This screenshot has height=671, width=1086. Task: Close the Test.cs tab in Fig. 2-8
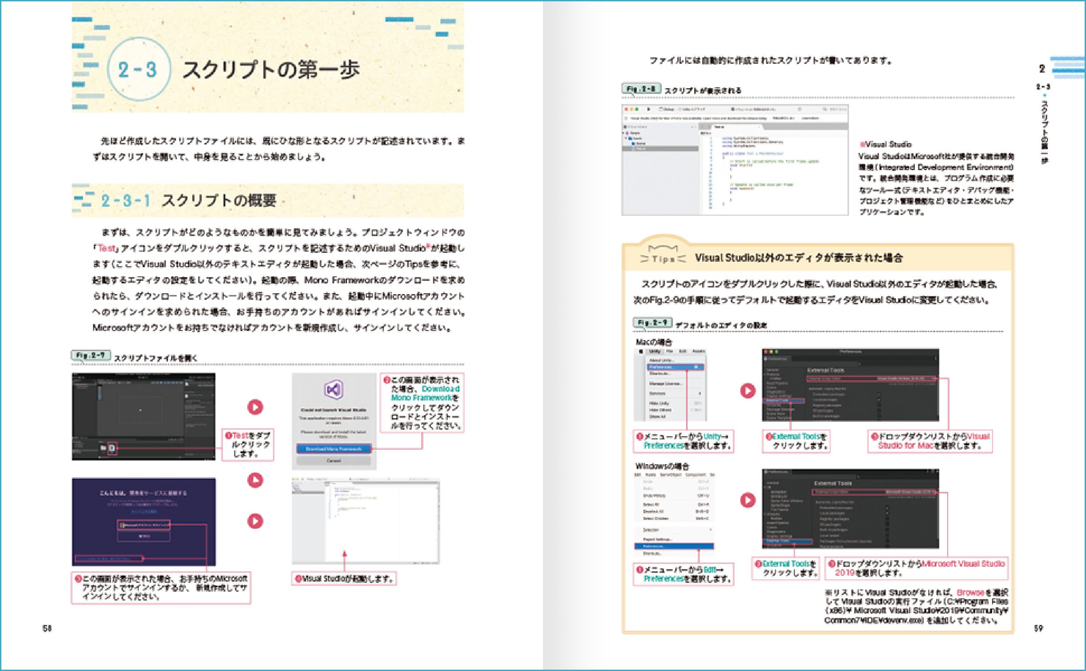pyautogui.click(x=759, y=127)
